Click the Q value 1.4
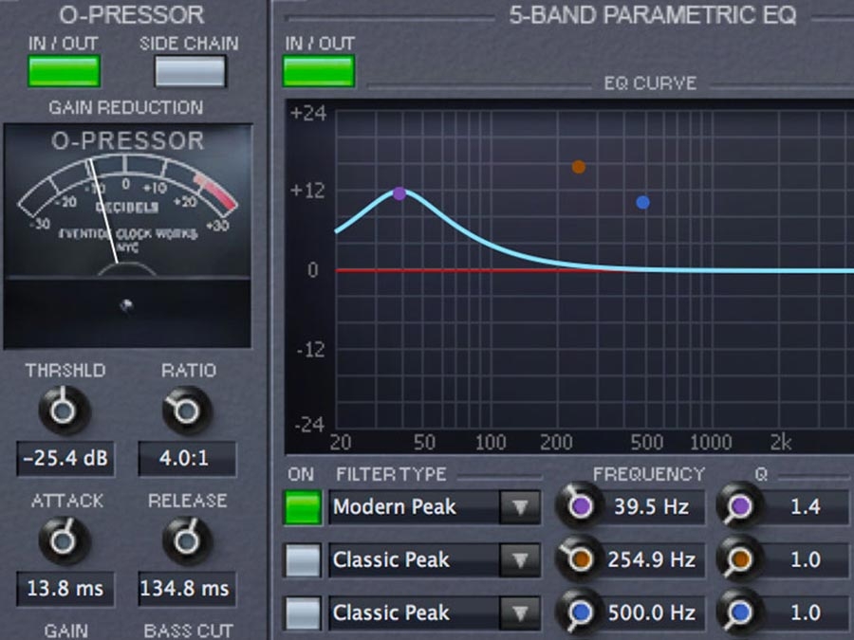Image resolution: width=854 pixels, height=640 pixels. pyautogui.click(x=805, y=507)
